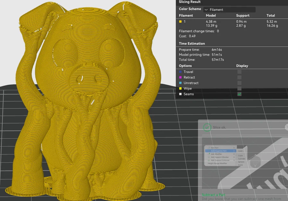
Task: Click the cyan Unretract color swatch
Action: (180, 83)
